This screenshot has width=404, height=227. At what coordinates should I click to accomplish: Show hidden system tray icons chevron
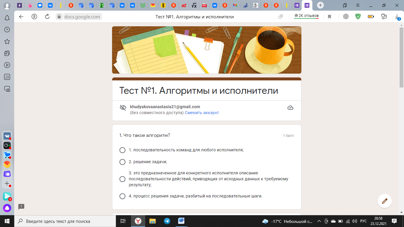[319, 221]
